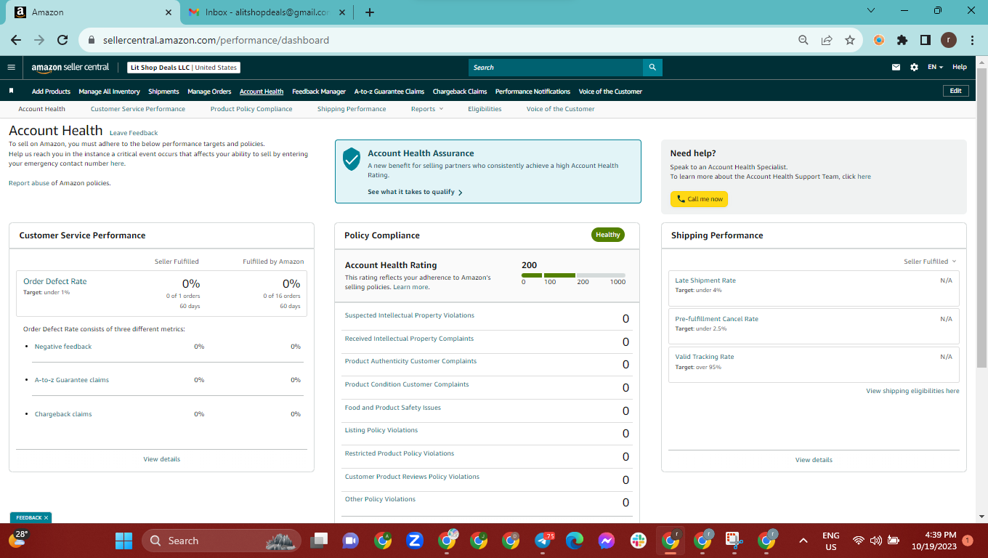Select Product Policy Compliance sub-tab
The image size is (988, 558).
pos(251,109)
